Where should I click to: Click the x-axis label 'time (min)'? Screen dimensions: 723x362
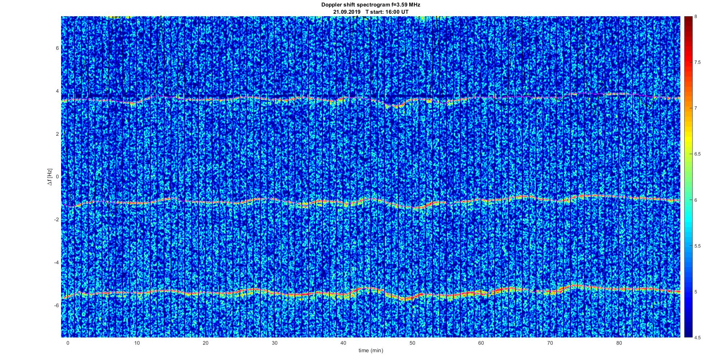[x=371, y=350]
